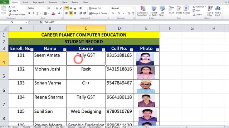Screen dimensions: 229x128
Task: Toggle Underline formatting
Action: (37, 14)
